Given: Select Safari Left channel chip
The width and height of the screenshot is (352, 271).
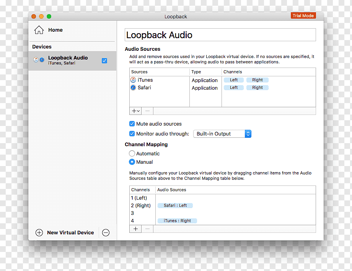Looking at the screenshot, I should coord(234,87).
